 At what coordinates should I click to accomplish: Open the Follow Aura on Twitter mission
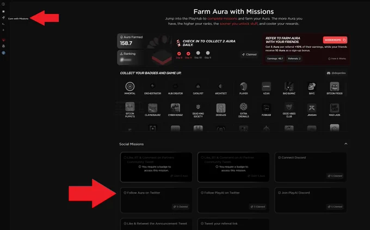[x=156, y=200]
